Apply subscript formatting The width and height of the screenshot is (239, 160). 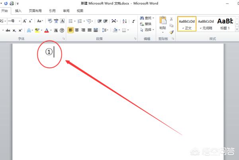coord(14,30)
